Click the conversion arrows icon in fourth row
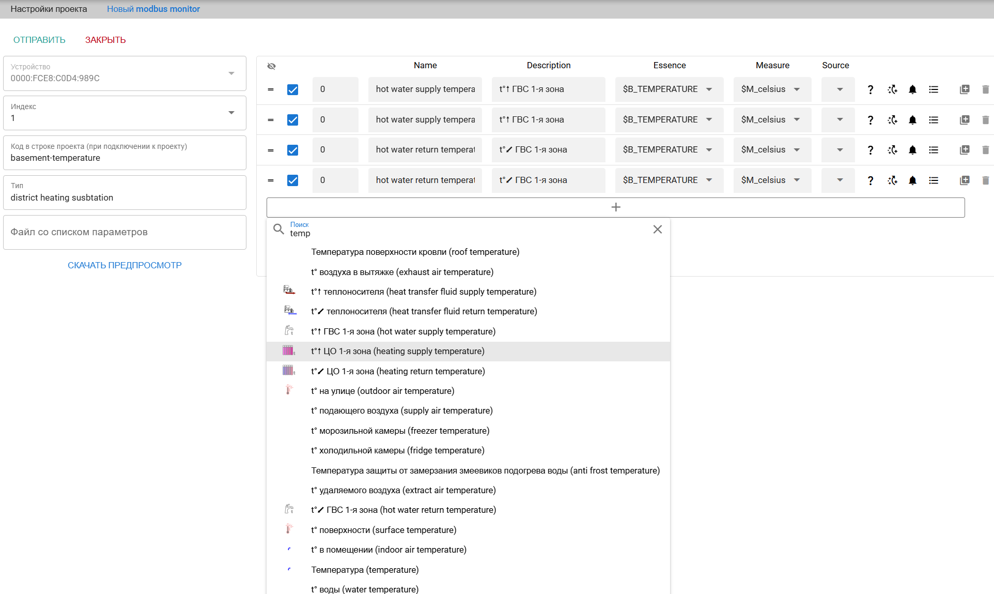This screenshot has height=594, width=994. [x=892, y=180]
